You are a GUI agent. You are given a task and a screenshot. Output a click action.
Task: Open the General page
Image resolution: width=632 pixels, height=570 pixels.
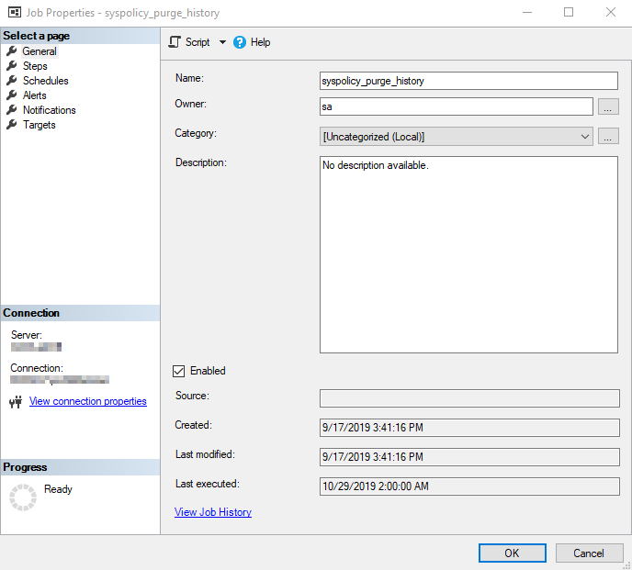coord(39,51)
